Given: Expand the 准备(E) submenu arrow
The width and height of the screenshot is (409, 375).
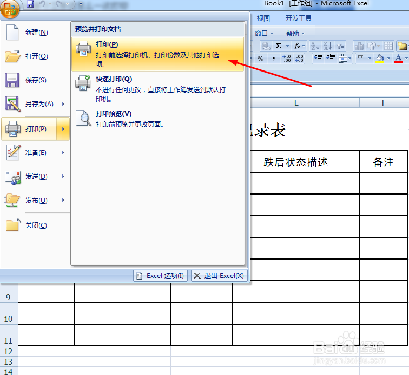Looking at the screenshot, I should [x=63, y=153].
